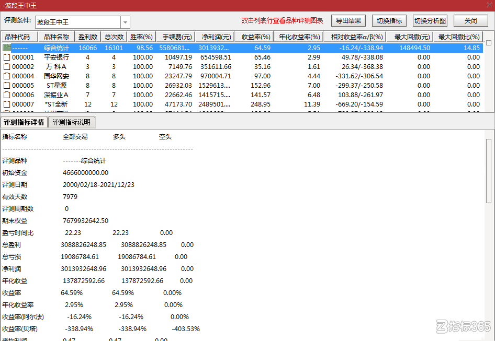
Task: Click the file icon beside 000004
Action: pos(7,76)
